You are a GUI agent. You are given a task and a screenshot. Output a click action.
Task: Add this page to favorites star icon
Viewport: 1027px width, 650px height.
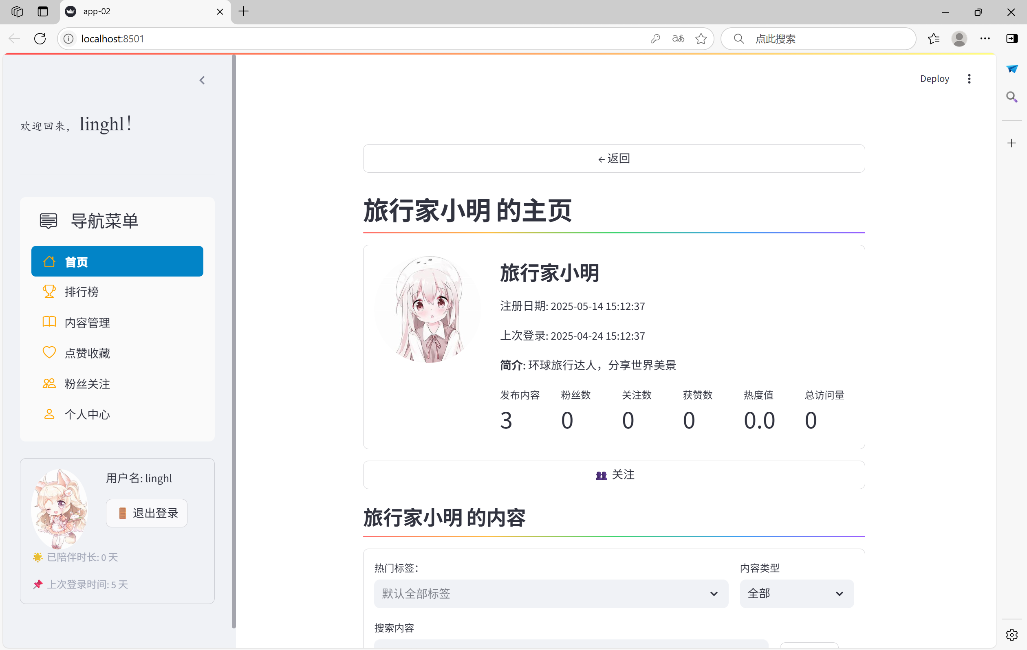[x=701, y=39]
